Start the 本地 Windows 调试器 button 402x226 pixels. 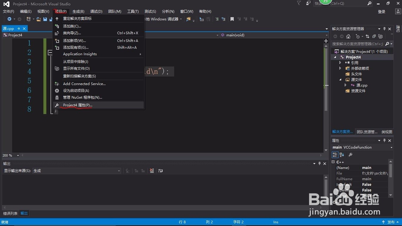click(162, 19)
